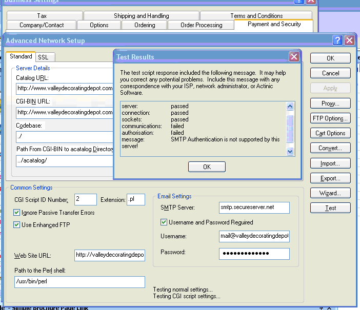Open the Payment and Security tab

click(274, 24)
